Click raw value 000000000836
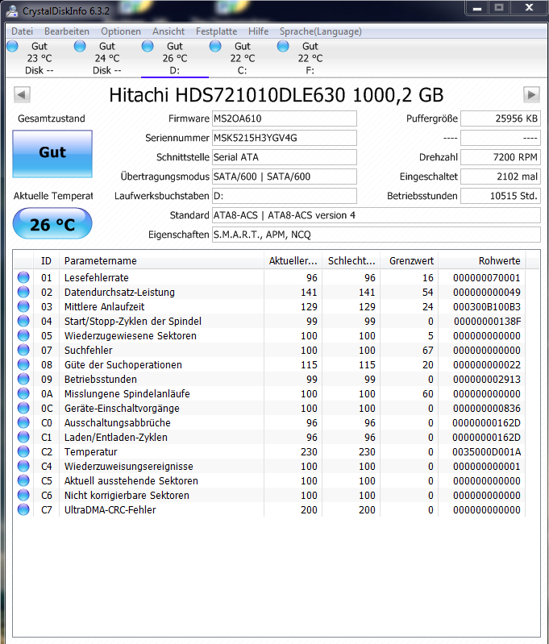Viewport: 549px width, 644px height. (x=487, y=409)
